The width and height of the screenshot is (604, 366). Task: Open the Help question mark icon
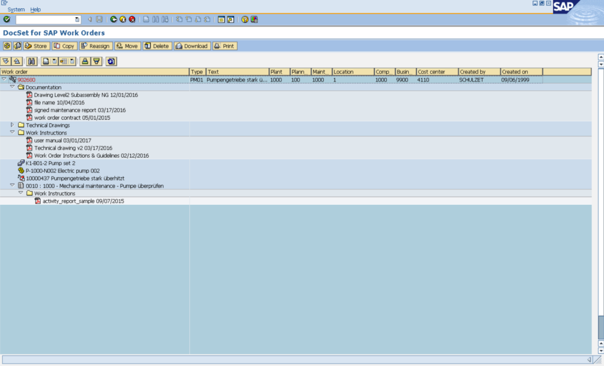(245, 19)
